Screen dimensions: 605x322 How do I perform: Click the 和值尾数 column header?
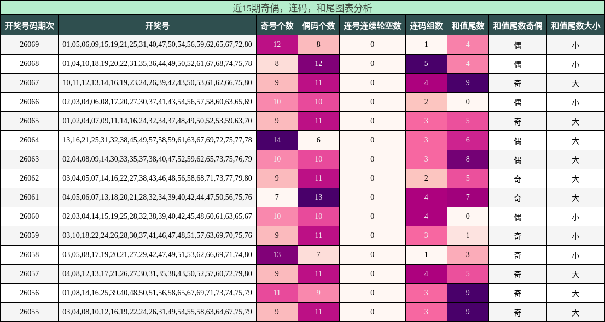point(468,24)
